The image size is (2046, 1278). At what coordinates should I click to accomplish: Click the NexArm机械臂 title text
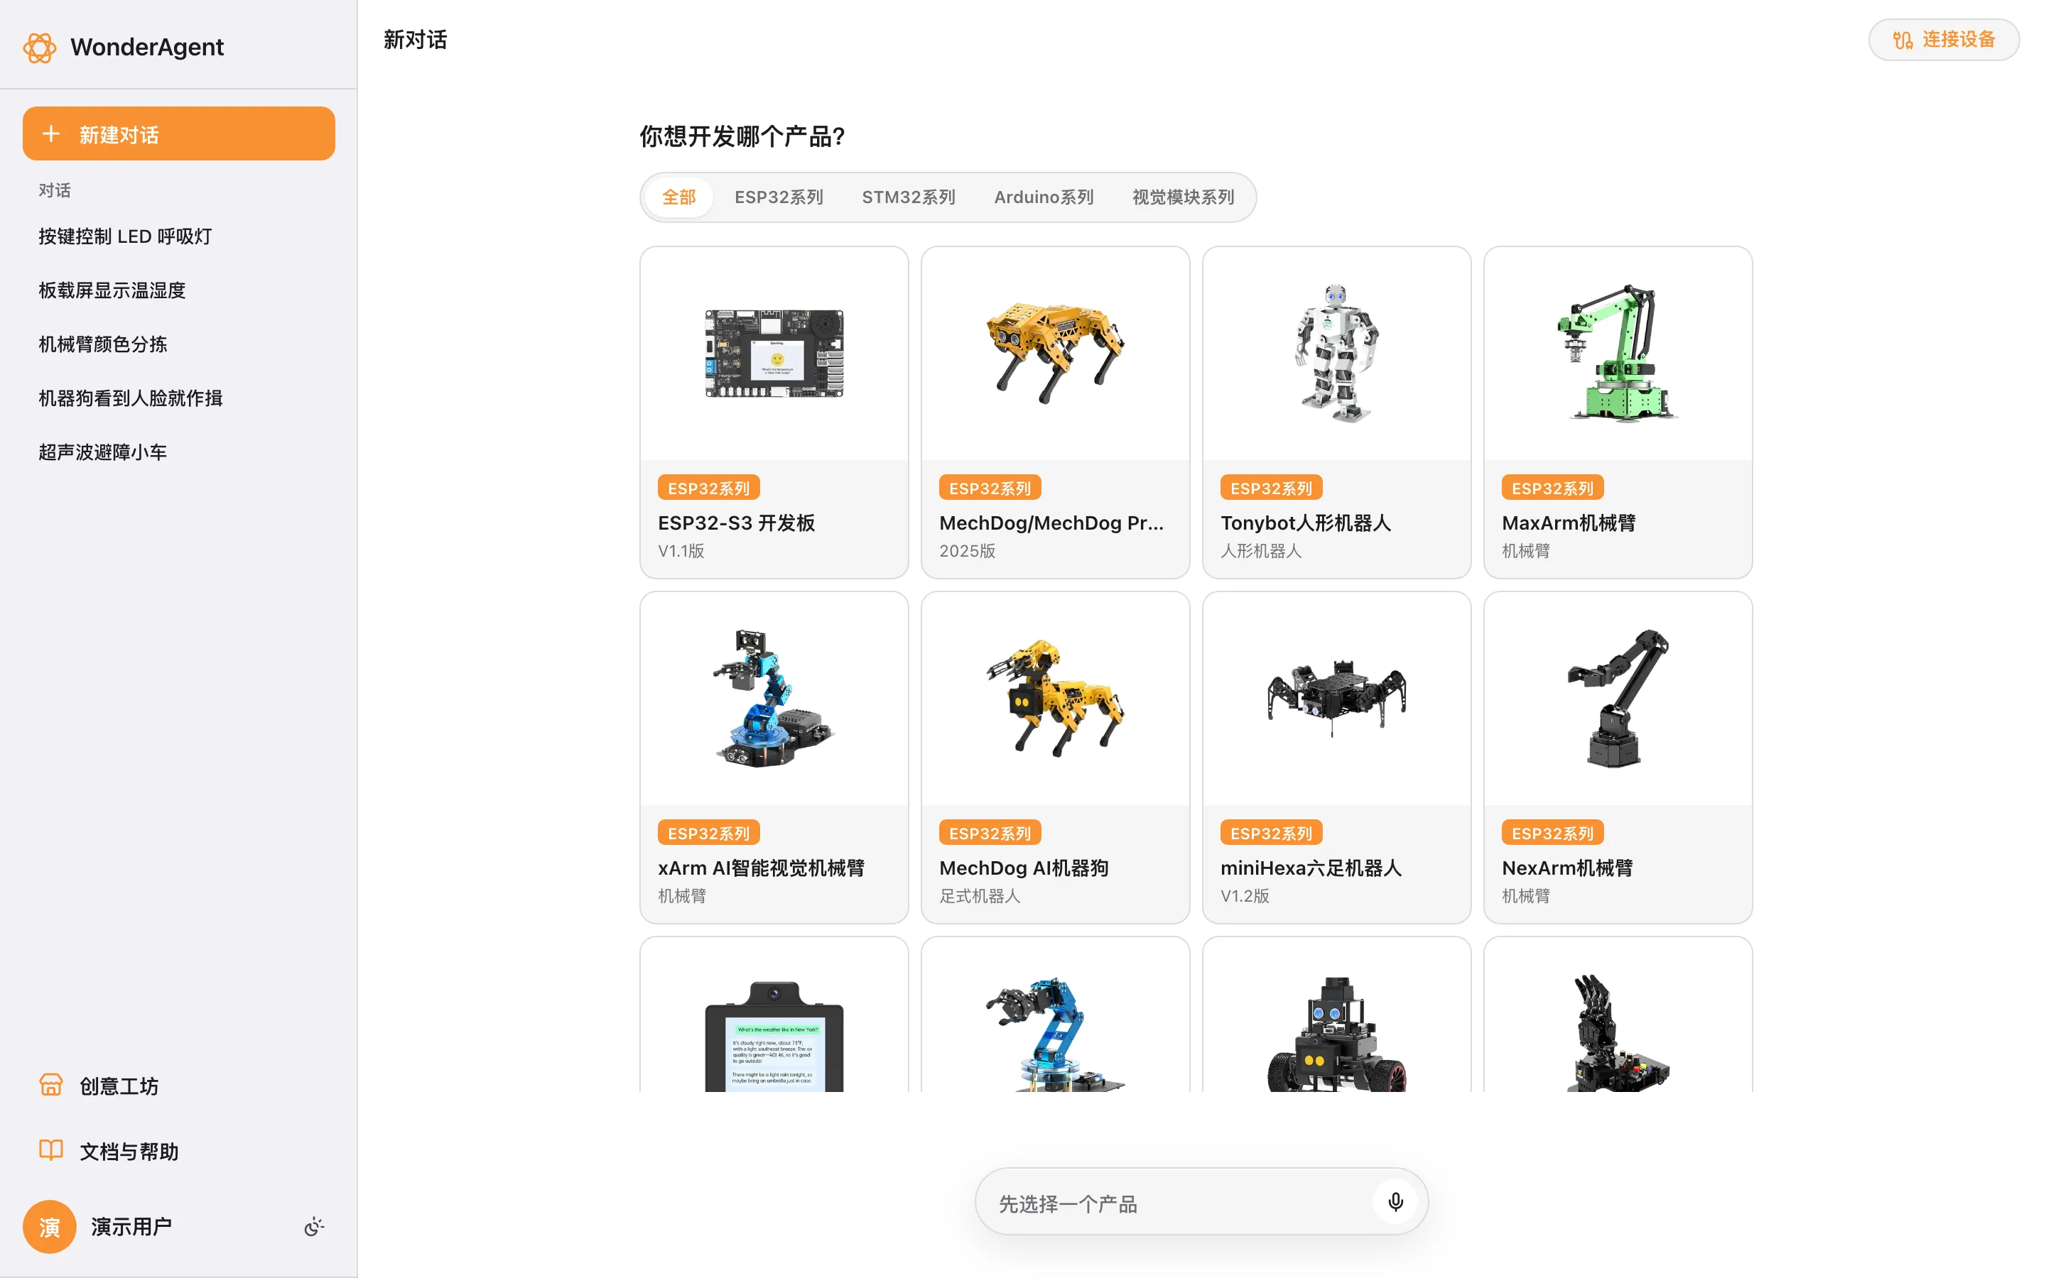1566,868
